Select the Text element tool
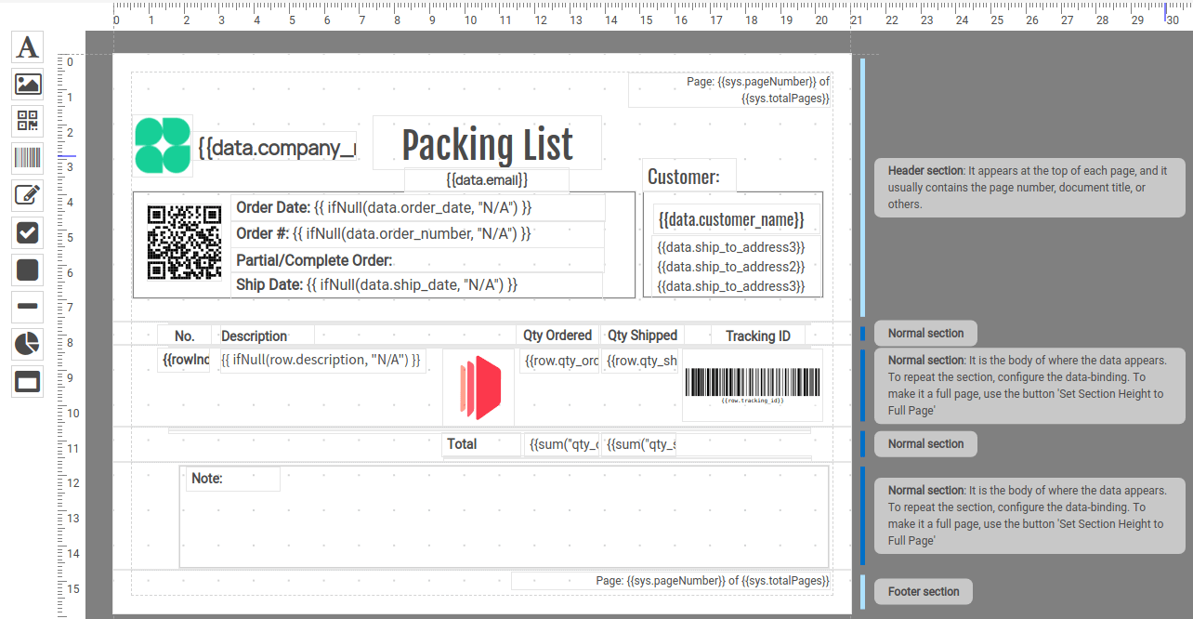Viewport: 1193px width, 619px height. (28, 47)
